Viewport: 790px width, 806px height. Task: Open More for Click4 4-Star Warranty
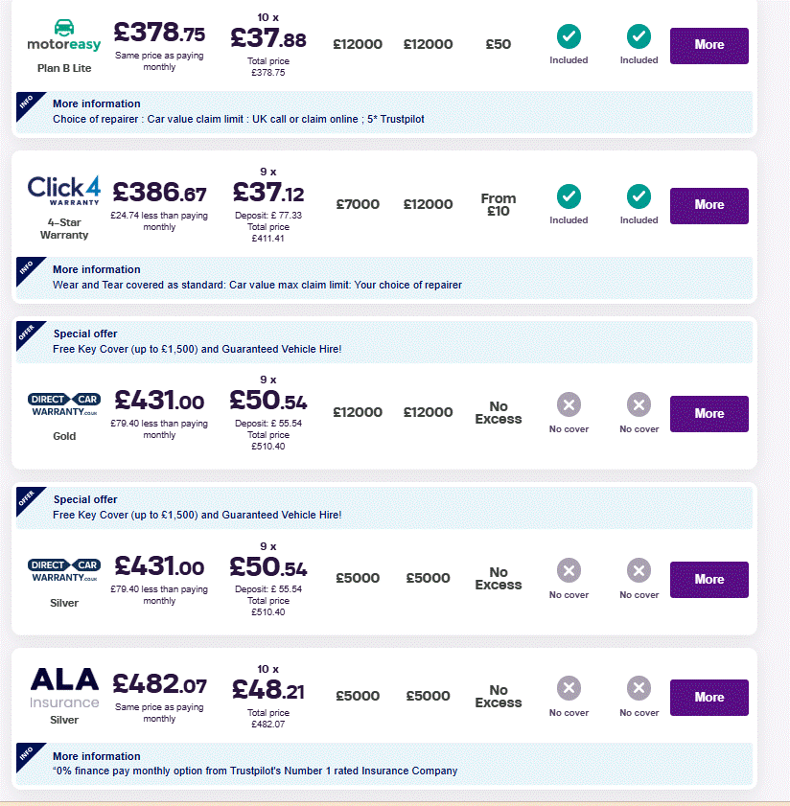(x=709, y=205)
